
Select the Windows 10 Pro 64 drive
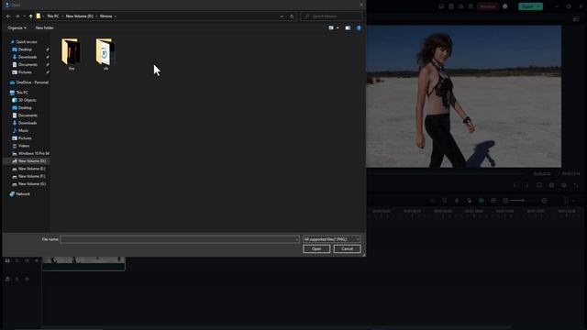point(34,153)
